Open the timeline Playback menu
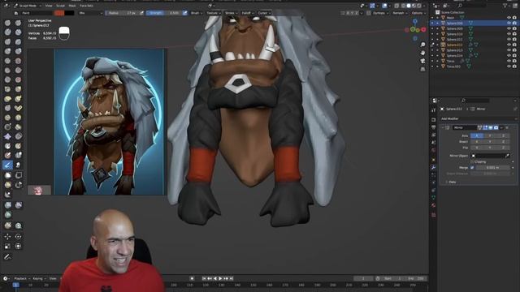The width and height of the screenshot is (520, 292). coord(22,278)
